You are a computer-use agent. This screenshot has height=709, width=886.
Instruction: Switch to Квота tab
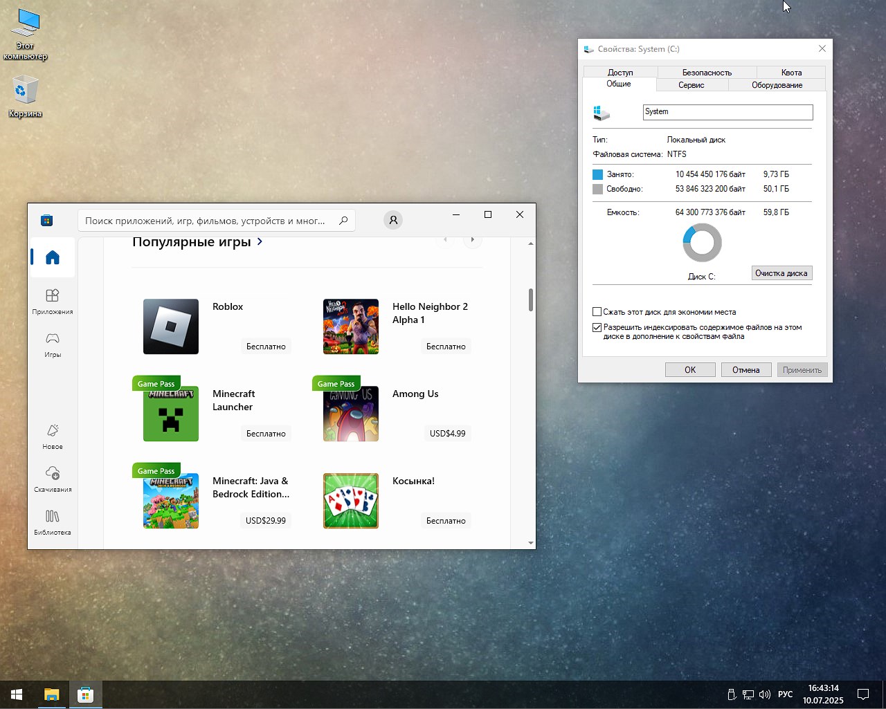coord(791,72)
